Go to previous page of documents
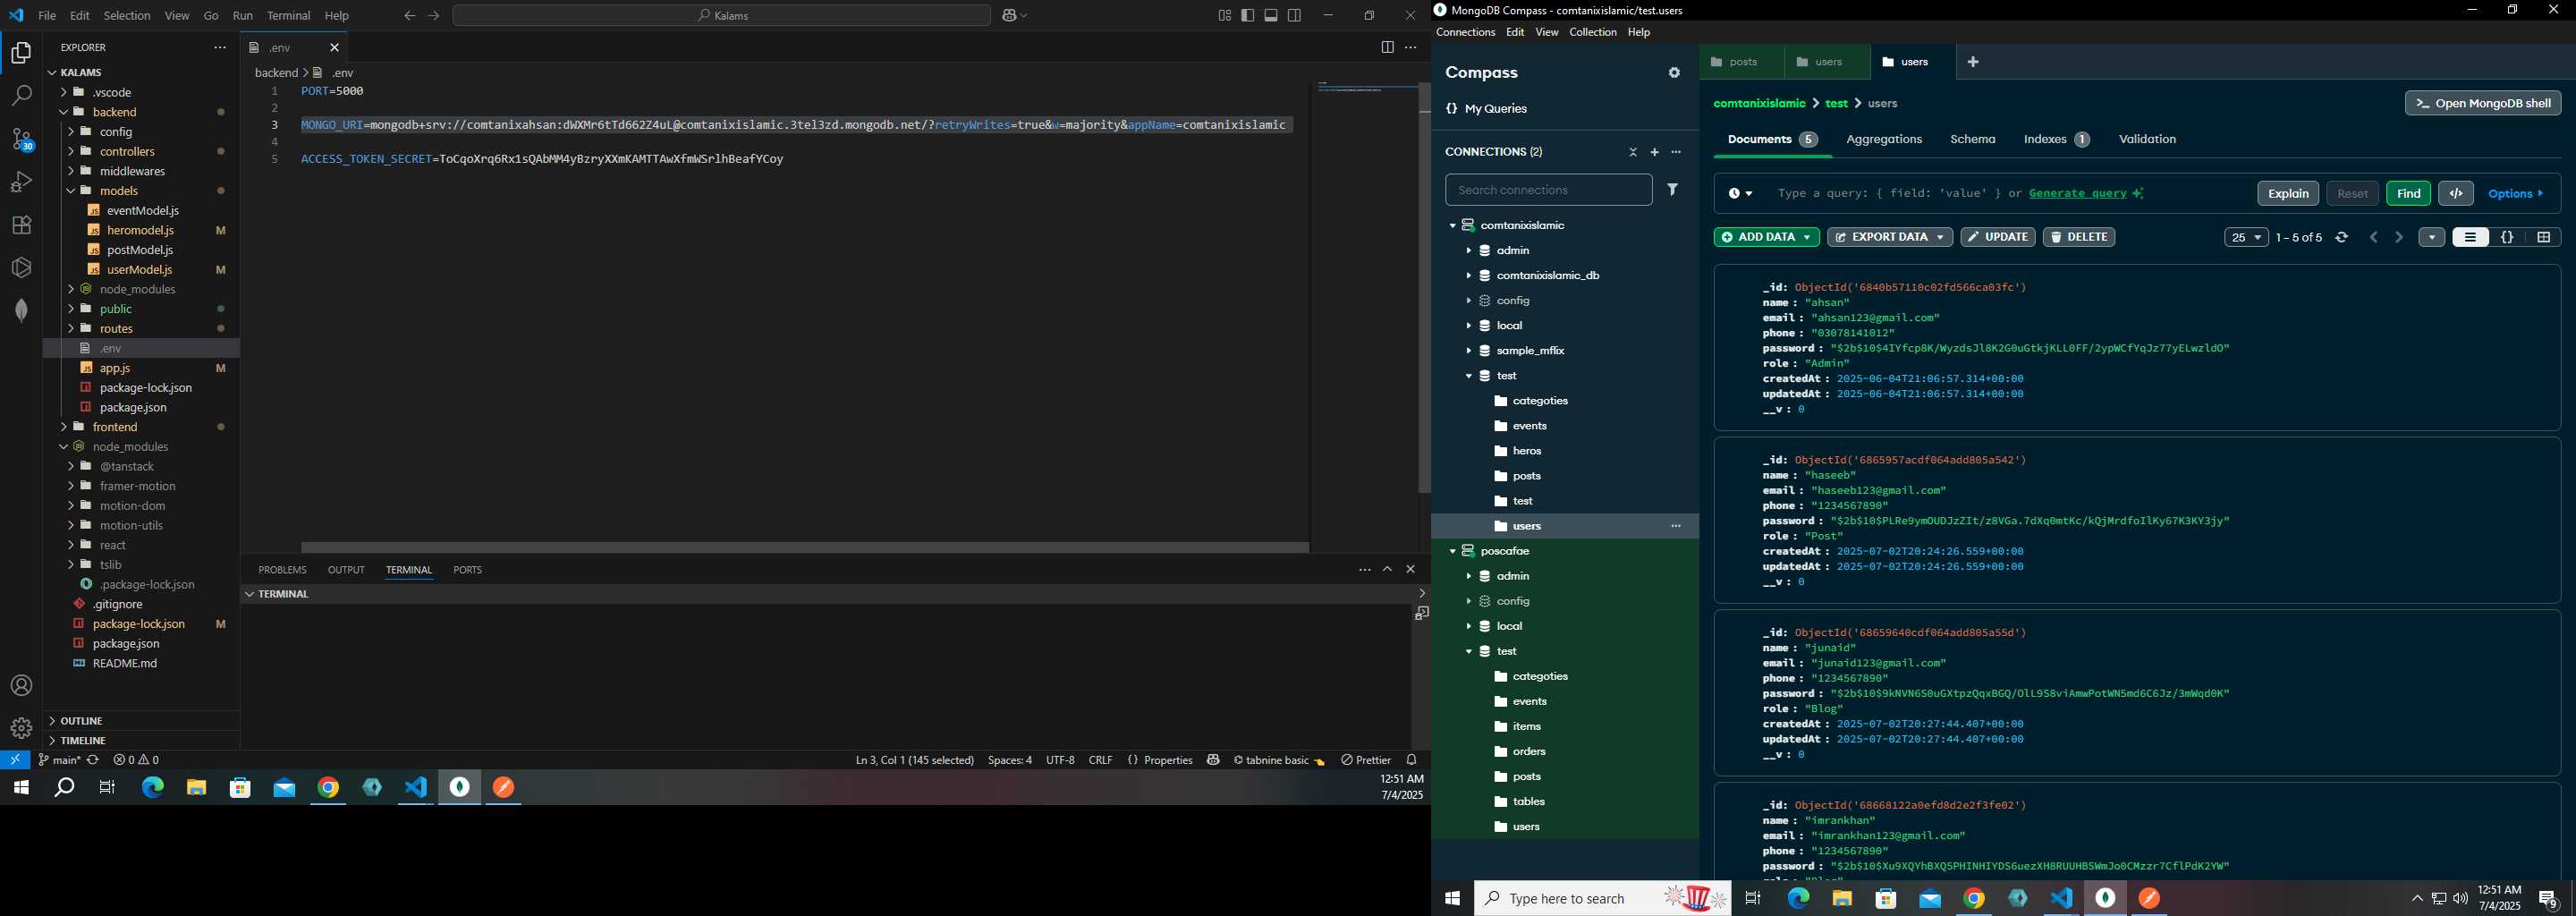 (2374, 237)
